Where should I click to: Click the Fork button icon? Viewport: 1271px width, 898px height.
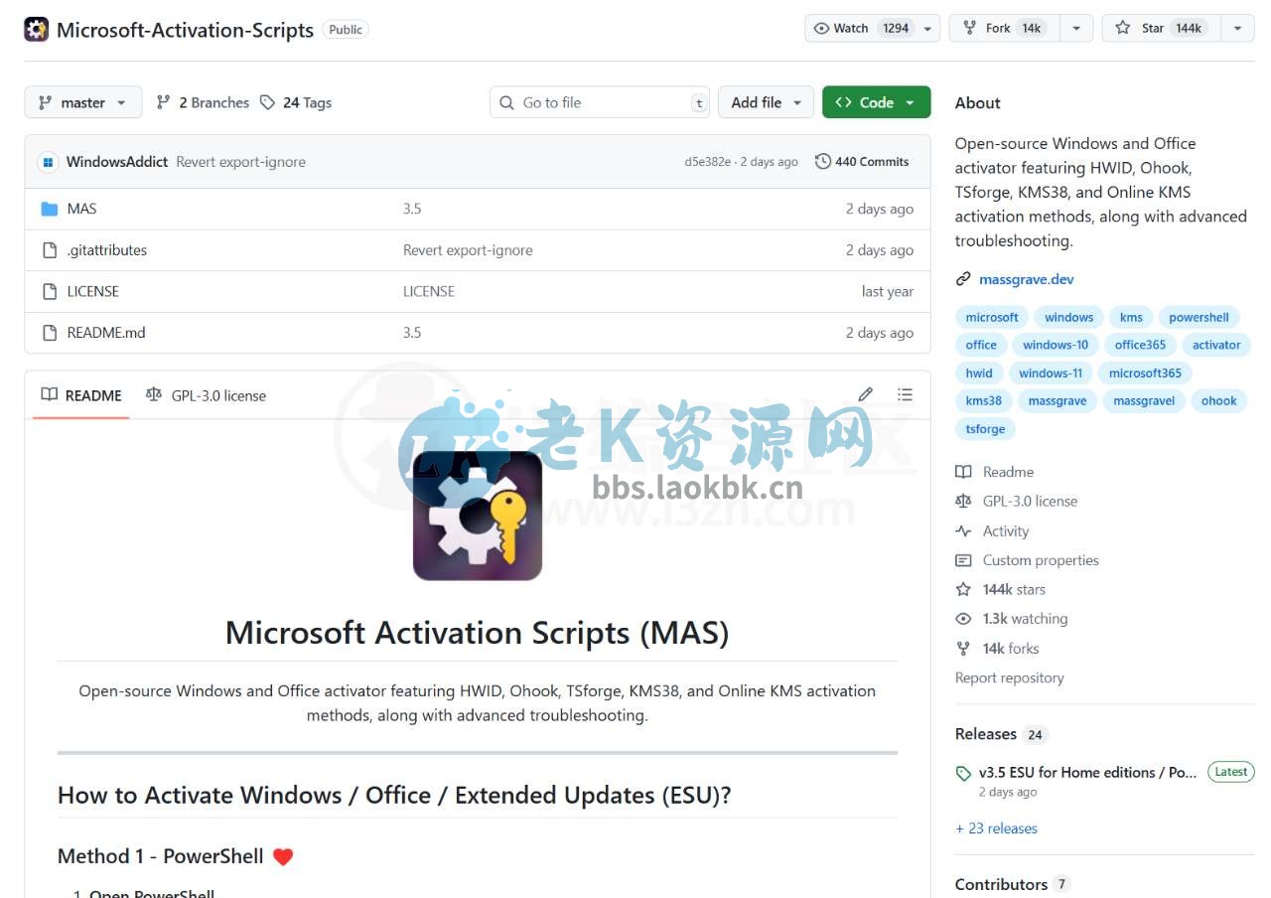[968, 28]
